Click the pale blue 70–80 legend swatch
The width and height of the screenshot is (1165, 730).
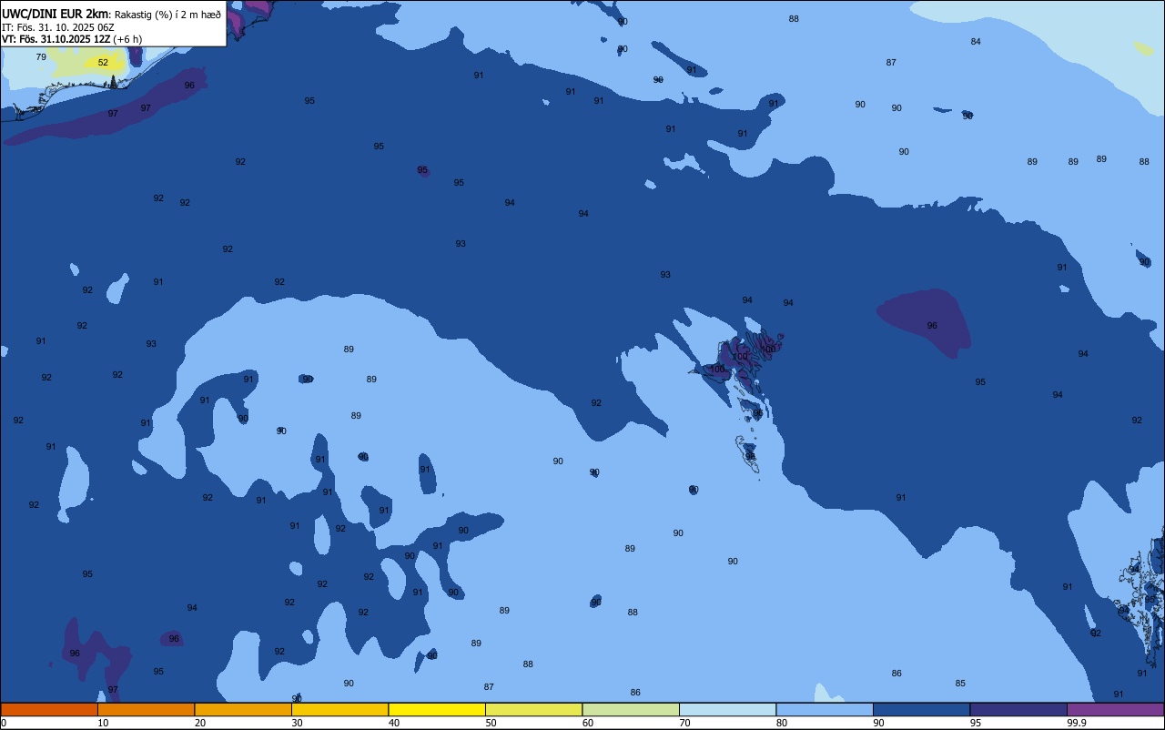click(x=727, y=709)
